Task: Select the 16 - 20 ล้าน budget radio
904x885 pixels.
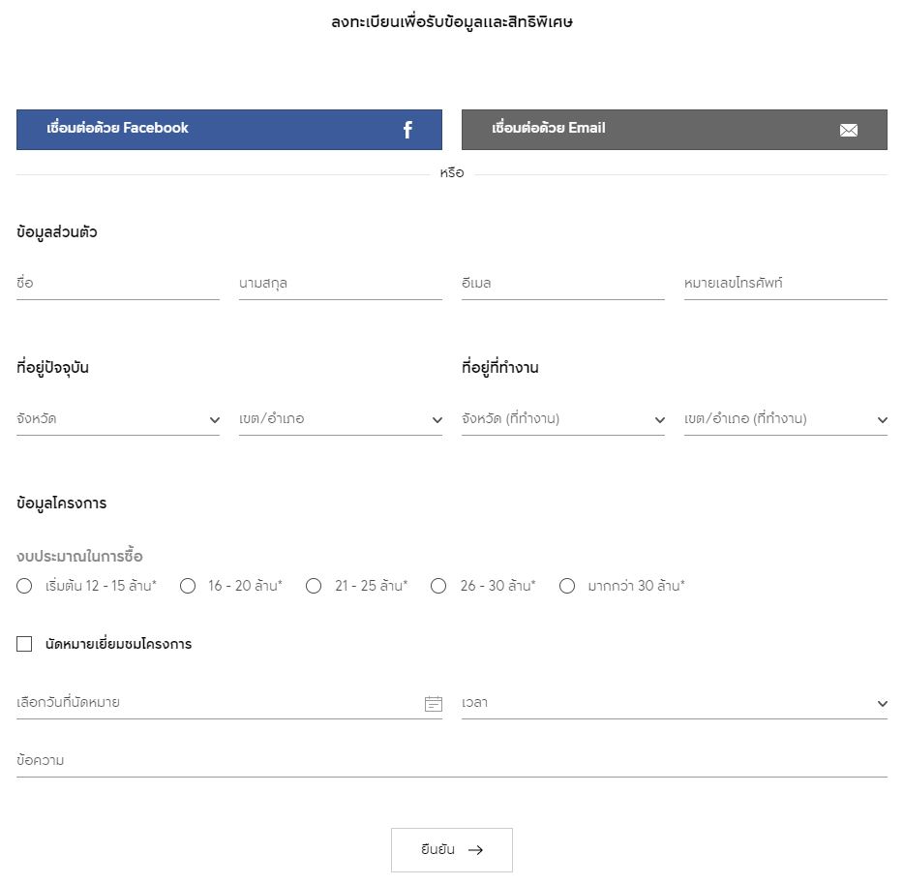Action: pyautogui.click(x=188, y=586)
